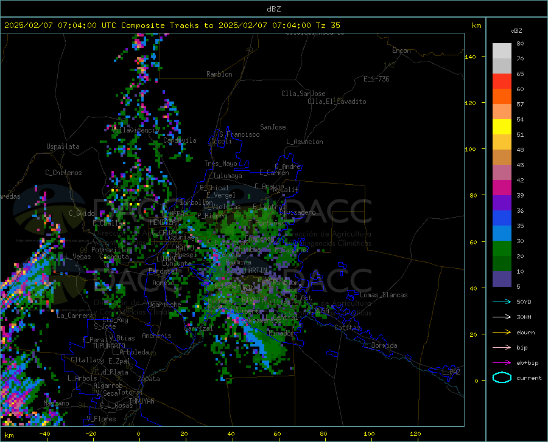Image resolution: width=548 pixels, height=442 pixels.
Task: Pick the orange 57–60 dBZ swatch
Action: 502,97
